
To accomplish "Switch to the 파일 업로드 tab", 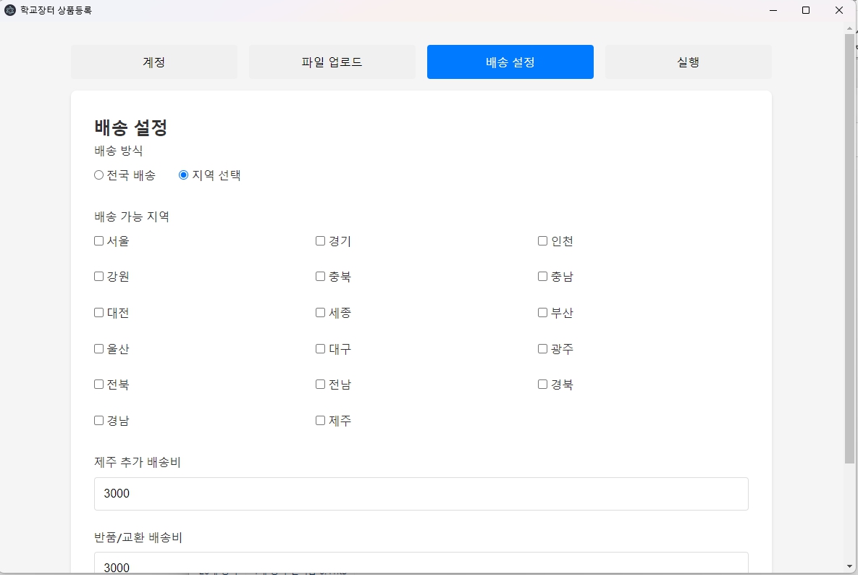I will click(332, 62).
